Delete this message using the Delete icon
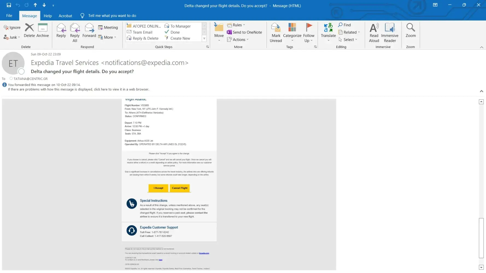Image resolution: width=486 pixels, height=273 pixels. click(x=29, y=30)
